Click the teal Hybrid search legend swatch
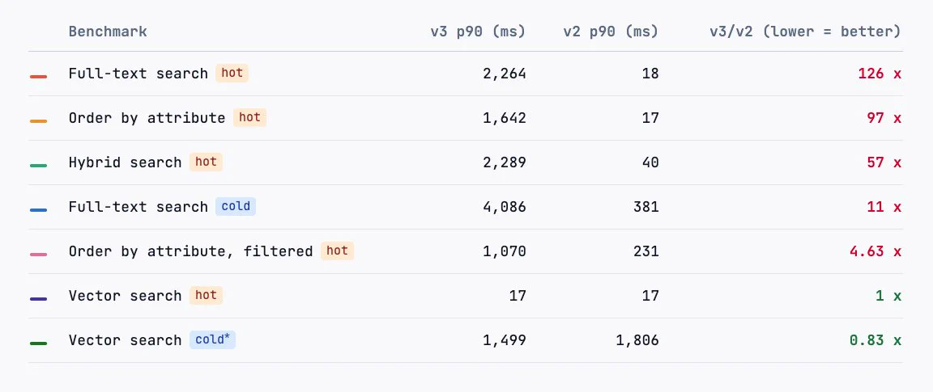 coord(38,166)
